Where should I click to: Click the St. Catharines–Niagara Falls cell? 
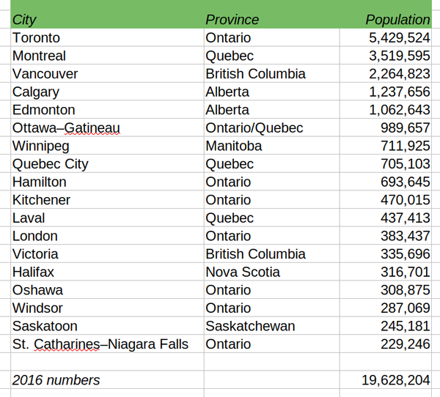[x=108, y=344]
